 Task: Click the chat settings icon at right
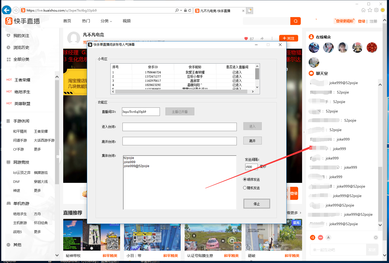coord(376,238)
